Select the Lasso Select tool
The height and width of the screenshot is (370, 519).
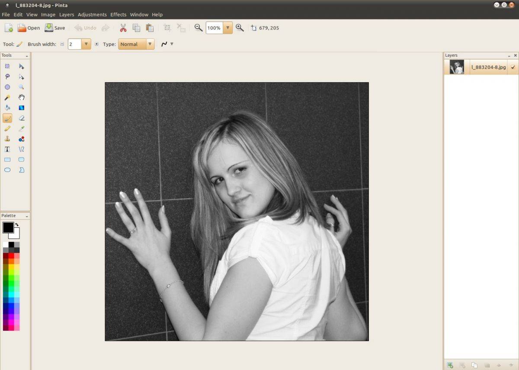(7, 77)
